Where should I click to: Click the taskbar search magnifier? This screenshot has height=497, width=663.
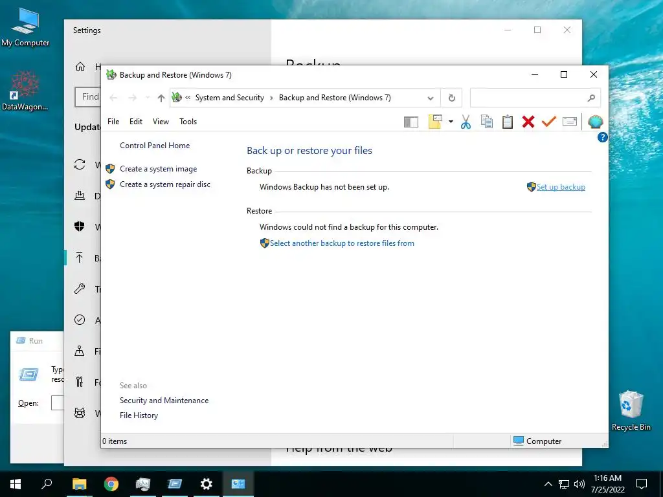tap(47, 484)
